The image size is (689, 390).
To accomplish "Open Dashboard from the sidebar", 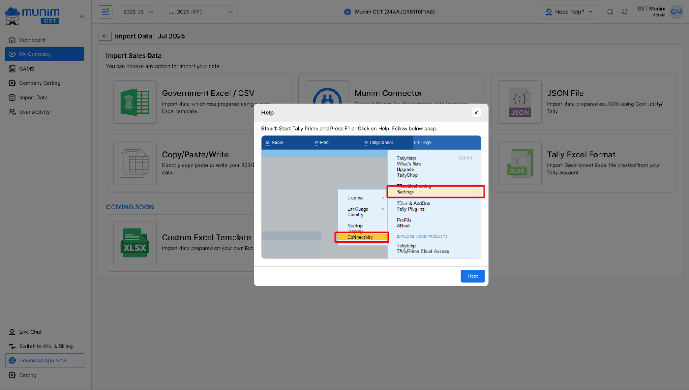I will coord(32,40).
